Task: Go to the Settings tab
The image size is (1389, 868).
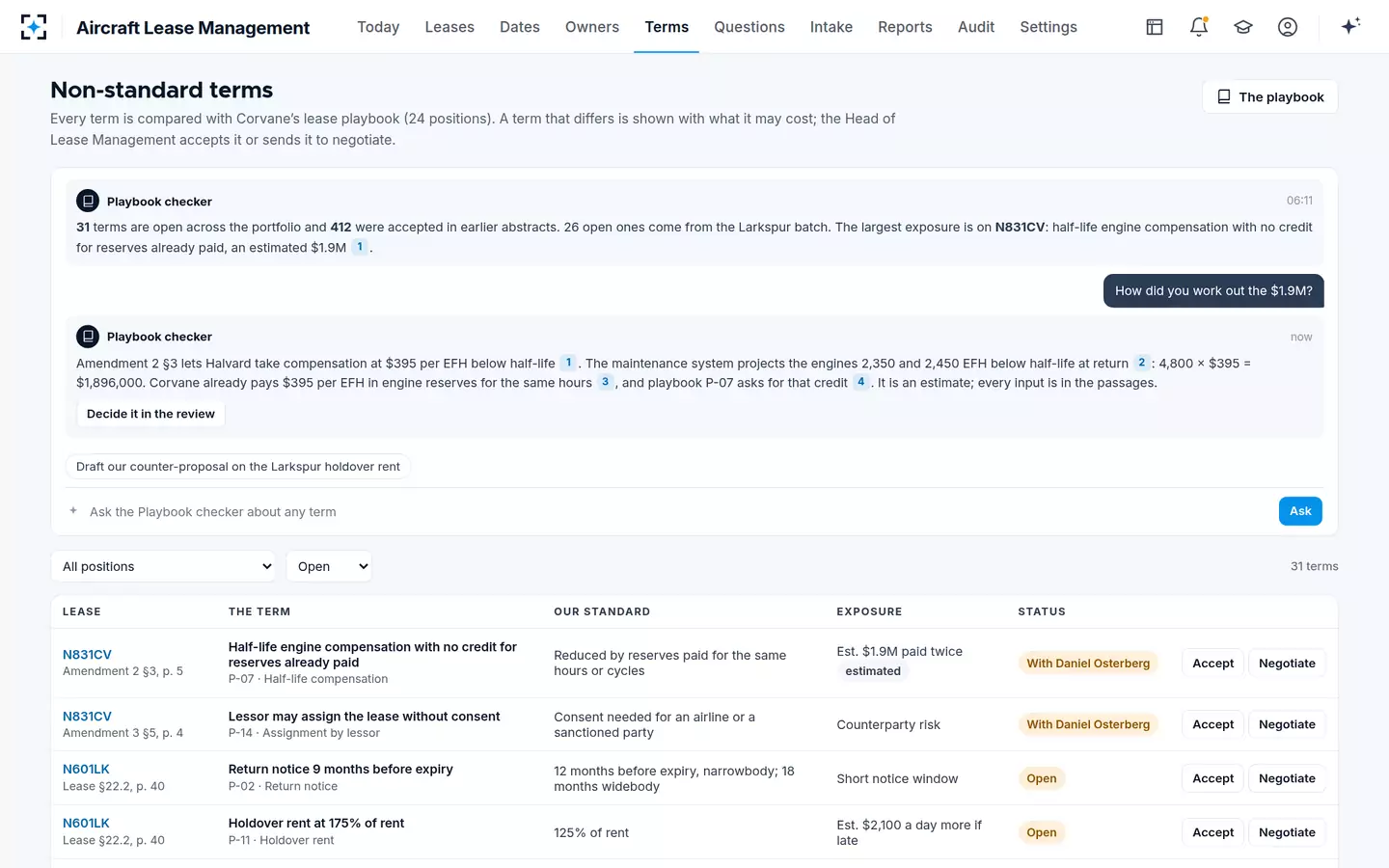Action: 1049,27
